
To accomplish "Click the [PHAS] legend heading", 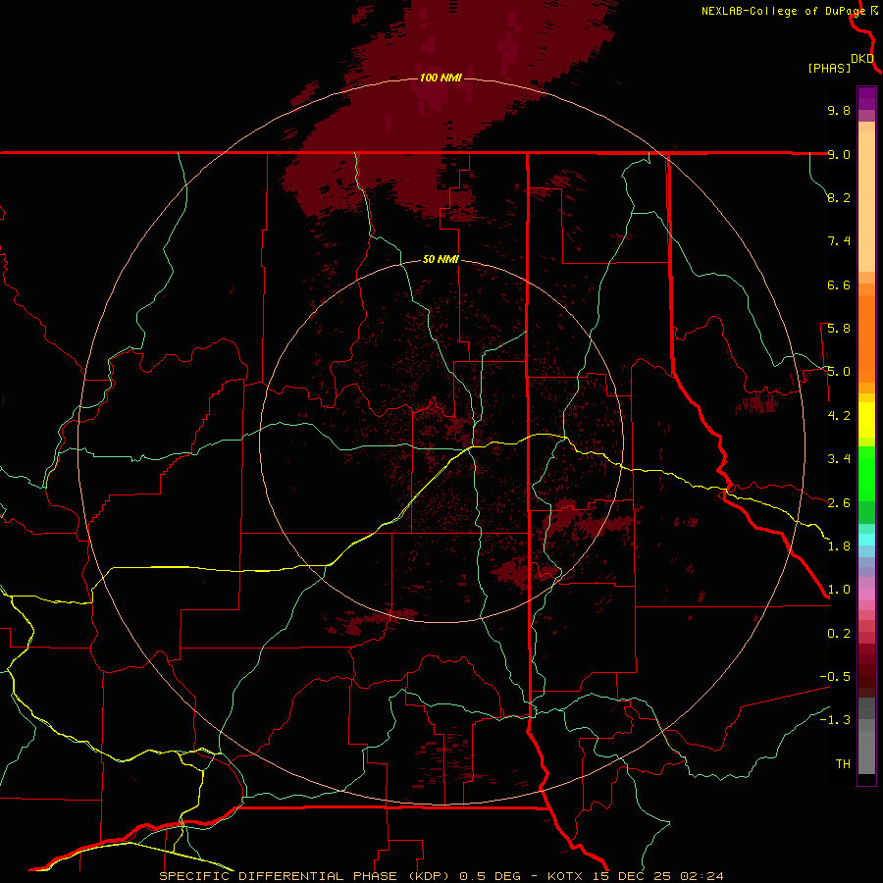I will 829,69.
